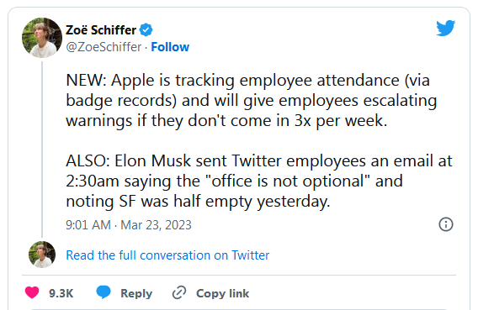Open the circled info icon
This screenshot has height=310, width=478.
coord(446,224)
